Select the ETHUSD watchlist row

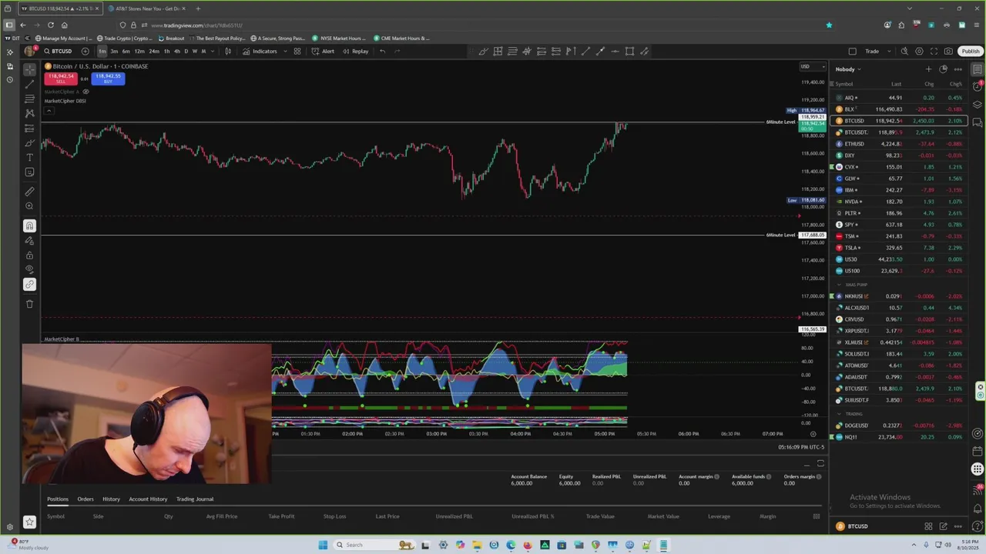pos(899,144)
